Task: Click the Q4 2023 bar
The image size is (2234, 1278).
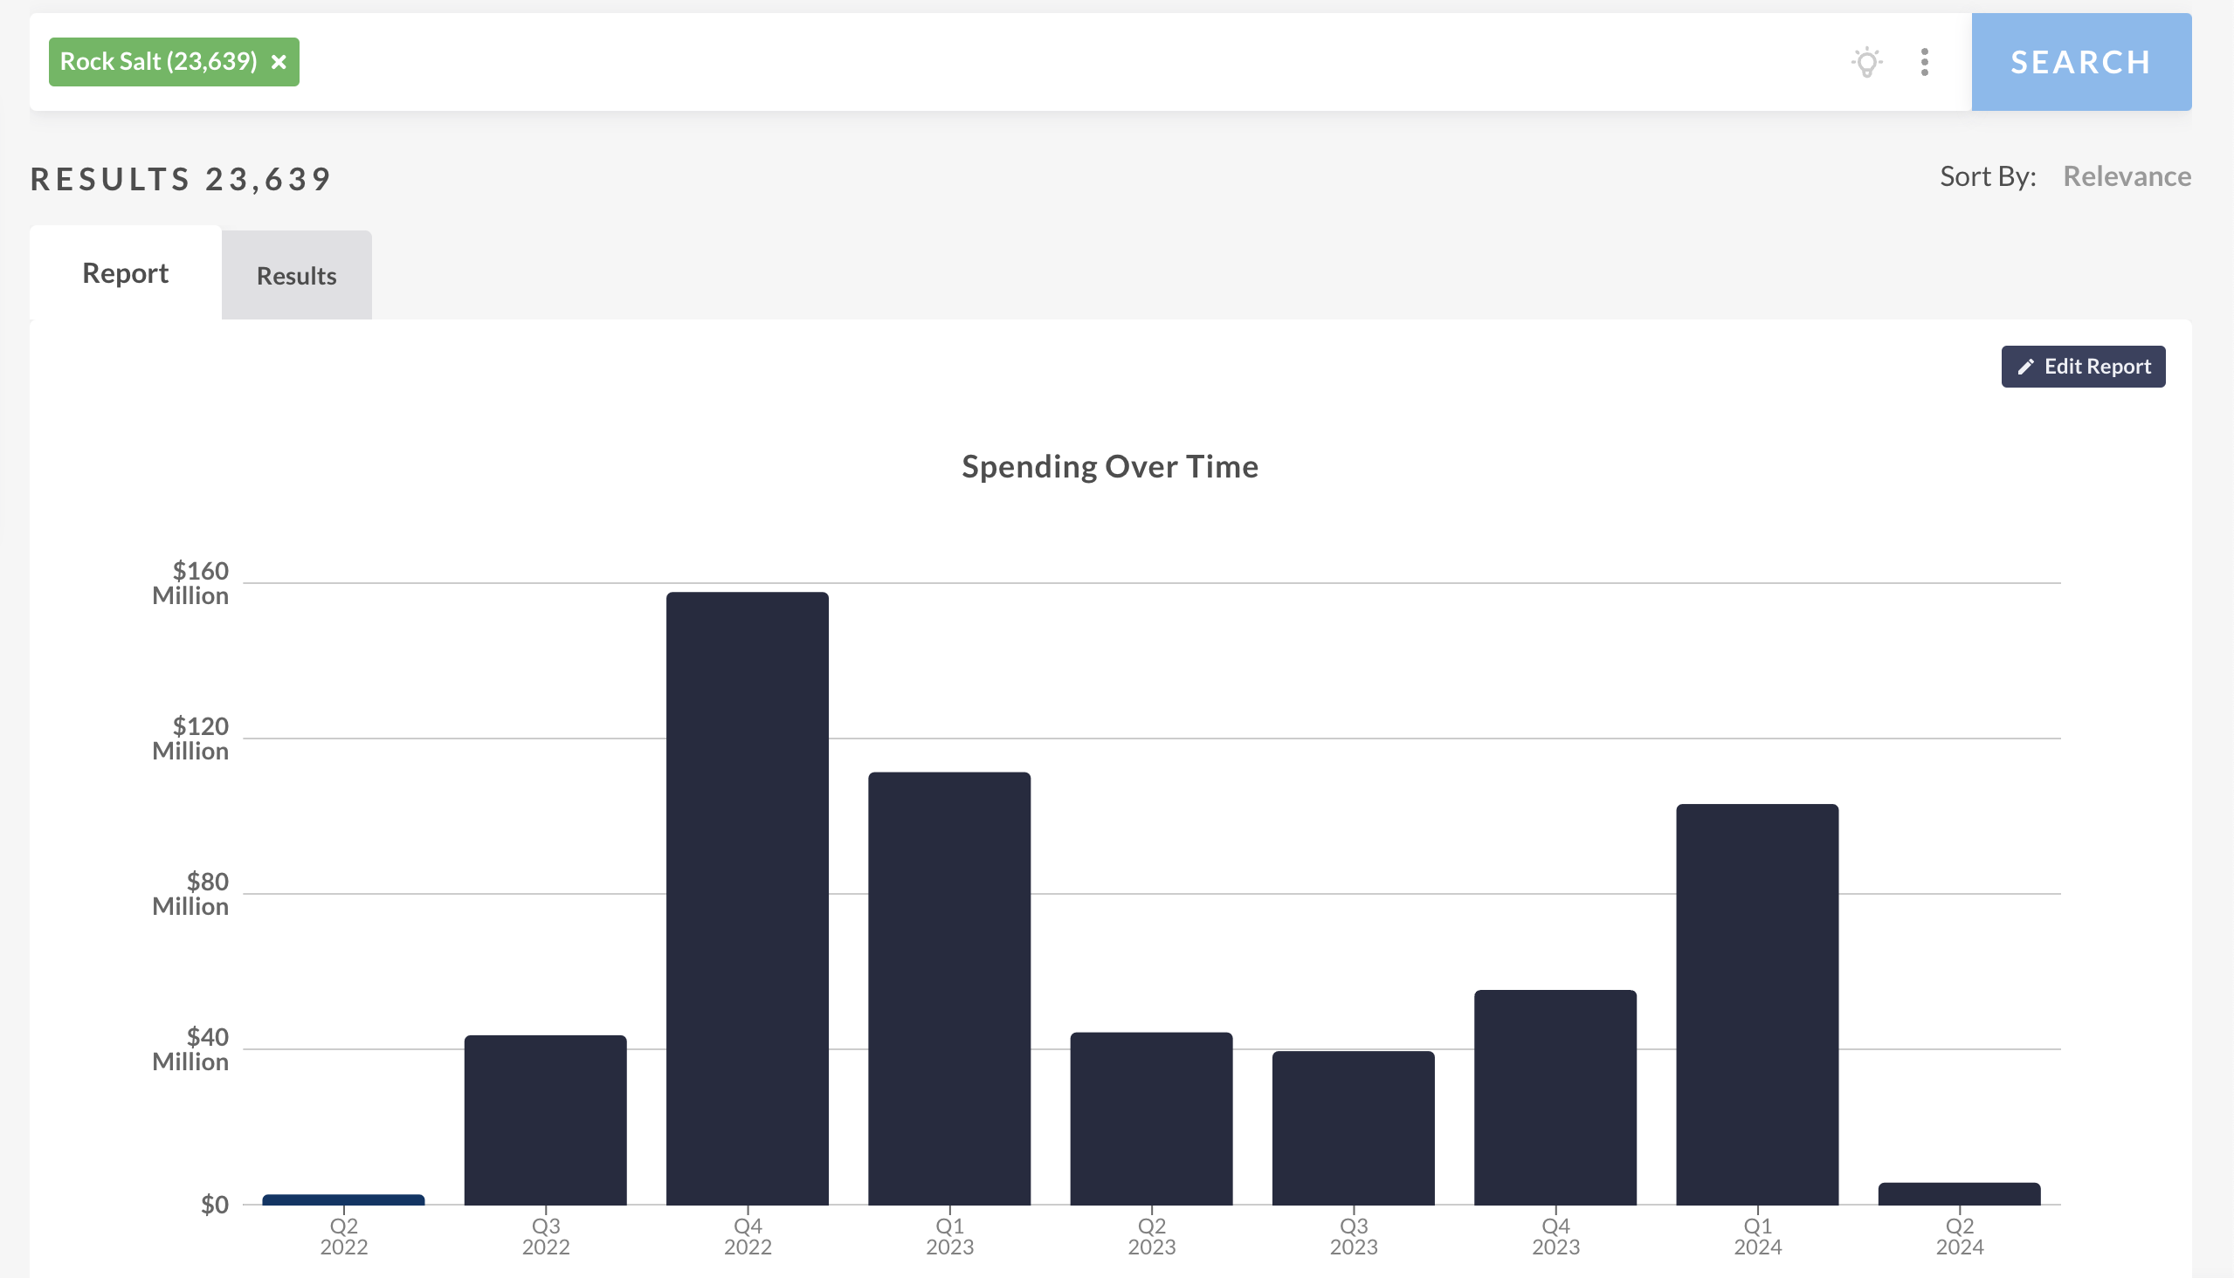Action: (x=1555, y=1096)
